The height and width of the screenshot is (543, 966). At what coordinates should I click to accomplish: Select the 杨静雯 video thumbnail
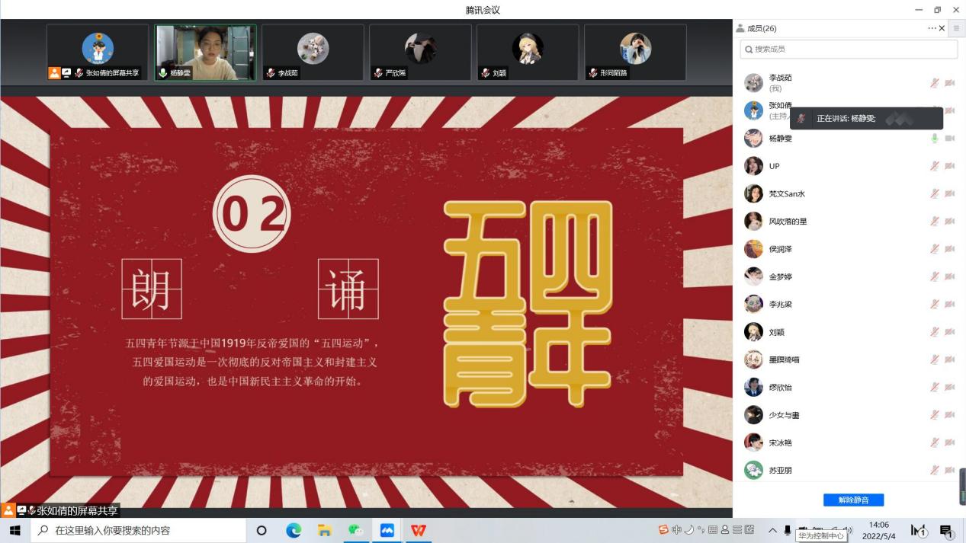tap(205, 52)
